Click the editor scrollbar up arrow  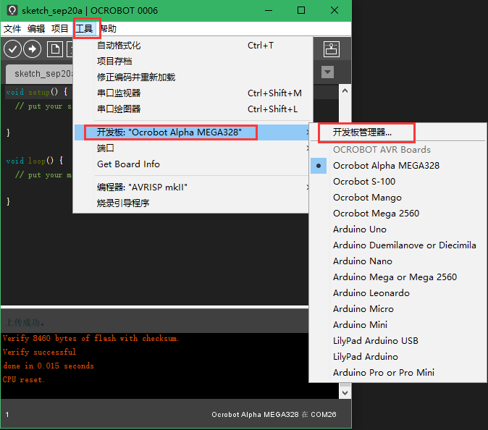[x=345, y=91]
